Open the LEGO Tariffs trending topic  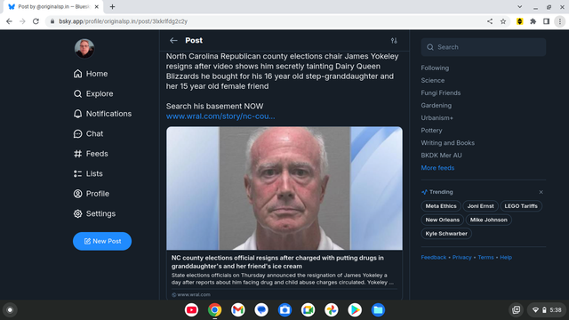521,206
